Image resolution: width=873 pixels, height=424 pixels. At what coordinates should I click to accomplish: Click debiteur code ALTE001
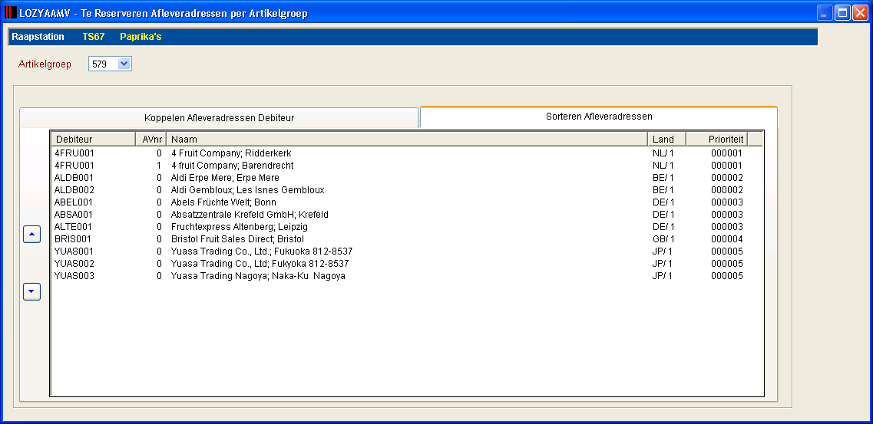point(74,227)
